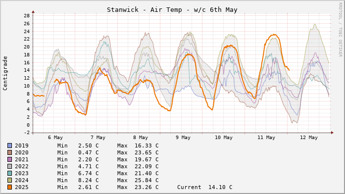Click the '12' y-axis value
The image size is (345, 194).
point(27,78)
